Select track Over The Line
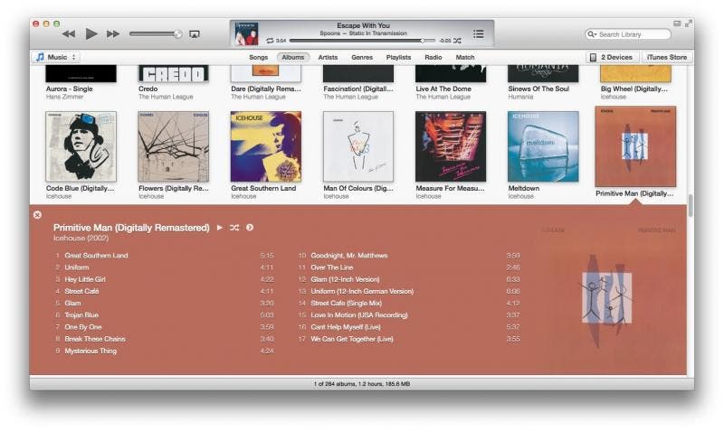The height and width of the screenshot is (431, 724). point(409,267)
